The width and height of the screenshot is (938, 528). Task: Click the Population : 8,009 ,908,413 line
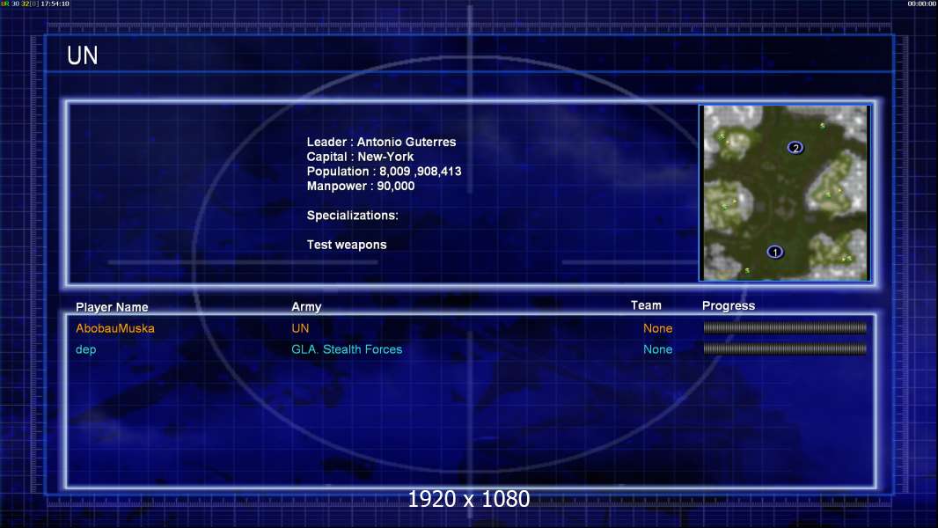[x=384, y=172]
